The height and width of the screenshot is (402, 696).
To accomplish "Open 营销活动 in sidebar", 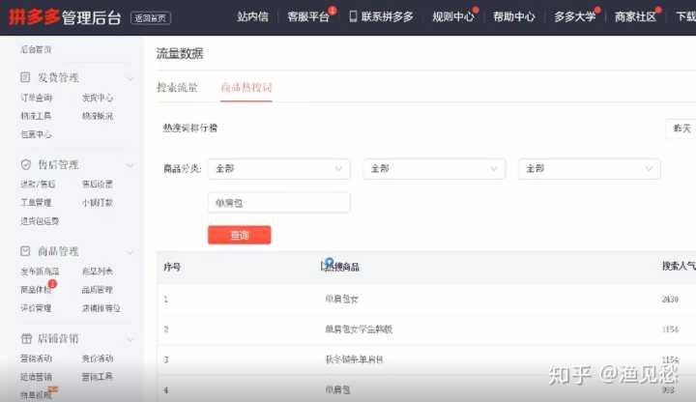I will [36, 359].
